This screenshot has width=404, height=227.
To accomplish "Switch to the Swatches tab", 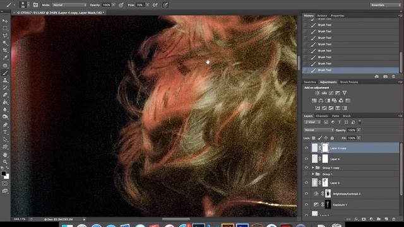I will click(310, 82).
